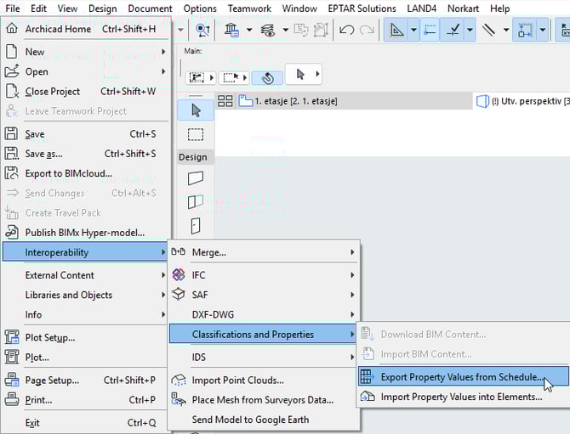Viewport: 570px width, 434px height.
Task: Click the Print printer icon
Action: click(12, 399)
